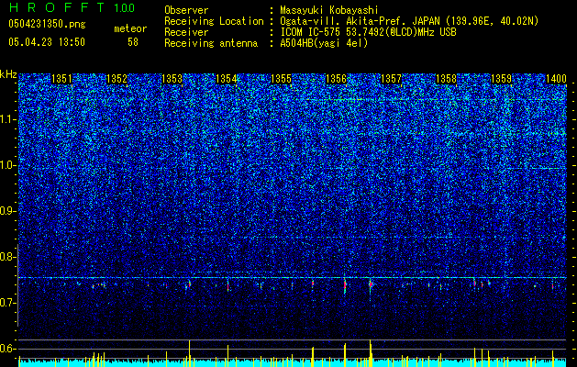This screenshot has width=577, height=367.
Task: Click the kHz axis unit label
Action: [8, 74]
